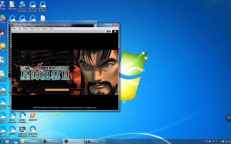The width and height of the screenshot is (231, 144).
Task: Open the Dos menu in DOSBox
Action: (x=38, y=29)
